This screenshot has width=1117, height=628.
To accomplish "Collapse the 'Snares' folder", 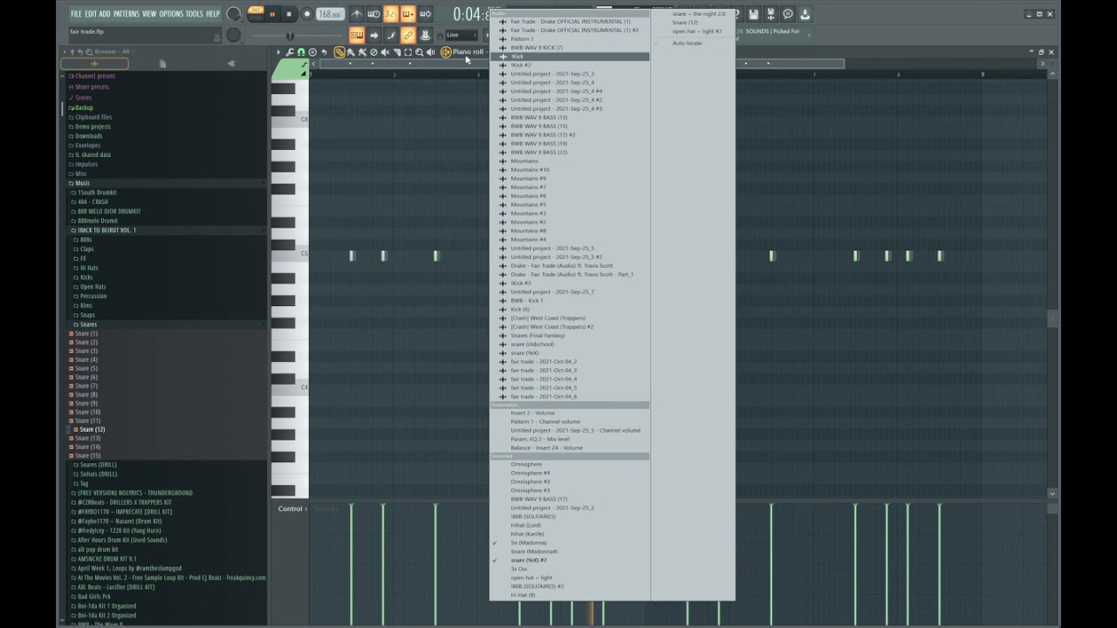I will pyautogui.click(x=87, y=324).
